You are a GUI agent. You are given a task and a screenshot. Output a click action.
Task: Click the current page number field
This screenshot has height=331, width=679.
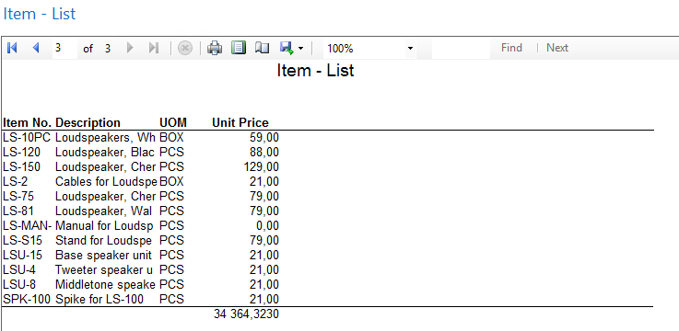(65, 48)
